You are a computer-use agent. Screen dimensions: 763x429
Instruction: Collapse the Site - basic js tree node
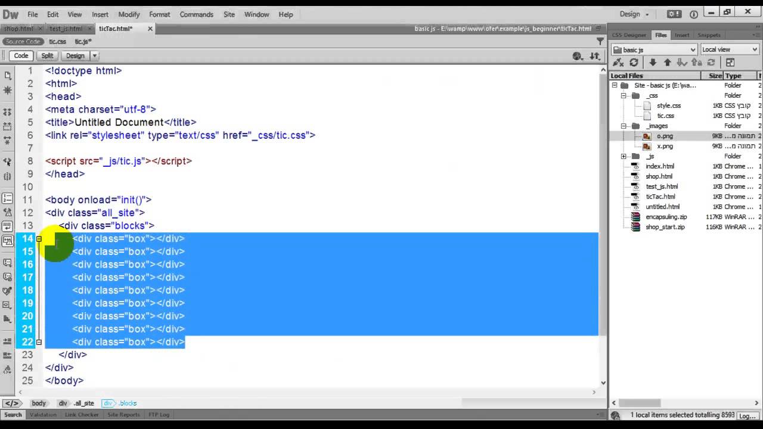[615, 85]
